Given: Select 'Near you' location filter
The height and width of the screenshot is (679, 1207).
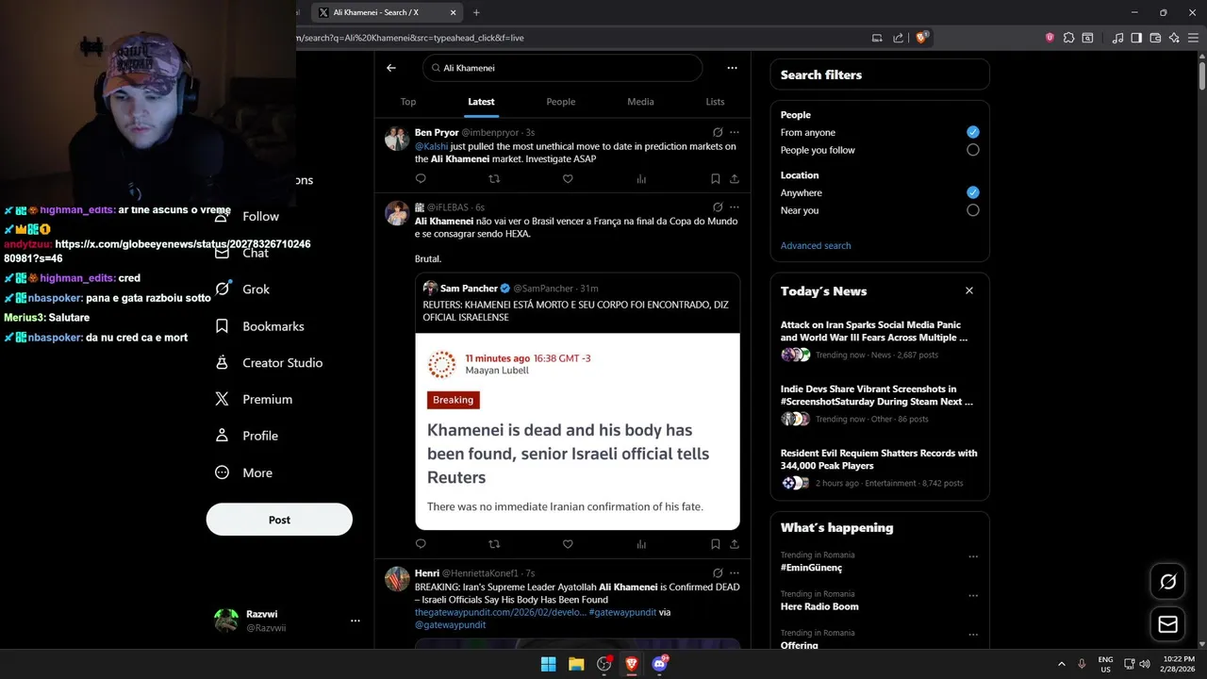Looking at the screenshot, I should 972,210.
